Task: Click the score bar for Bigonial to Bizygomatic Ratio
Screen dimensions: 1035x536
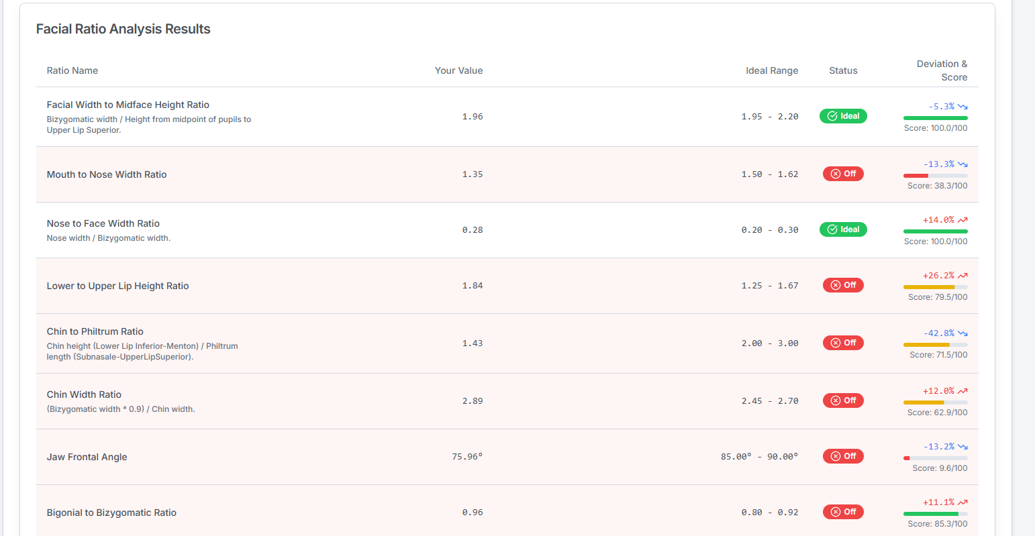Action: click(936, 514)
